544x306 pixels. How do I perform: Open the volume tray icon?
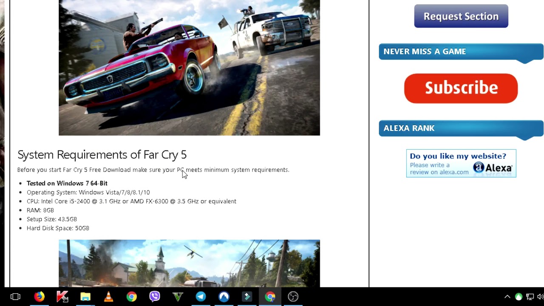(541, 297)
